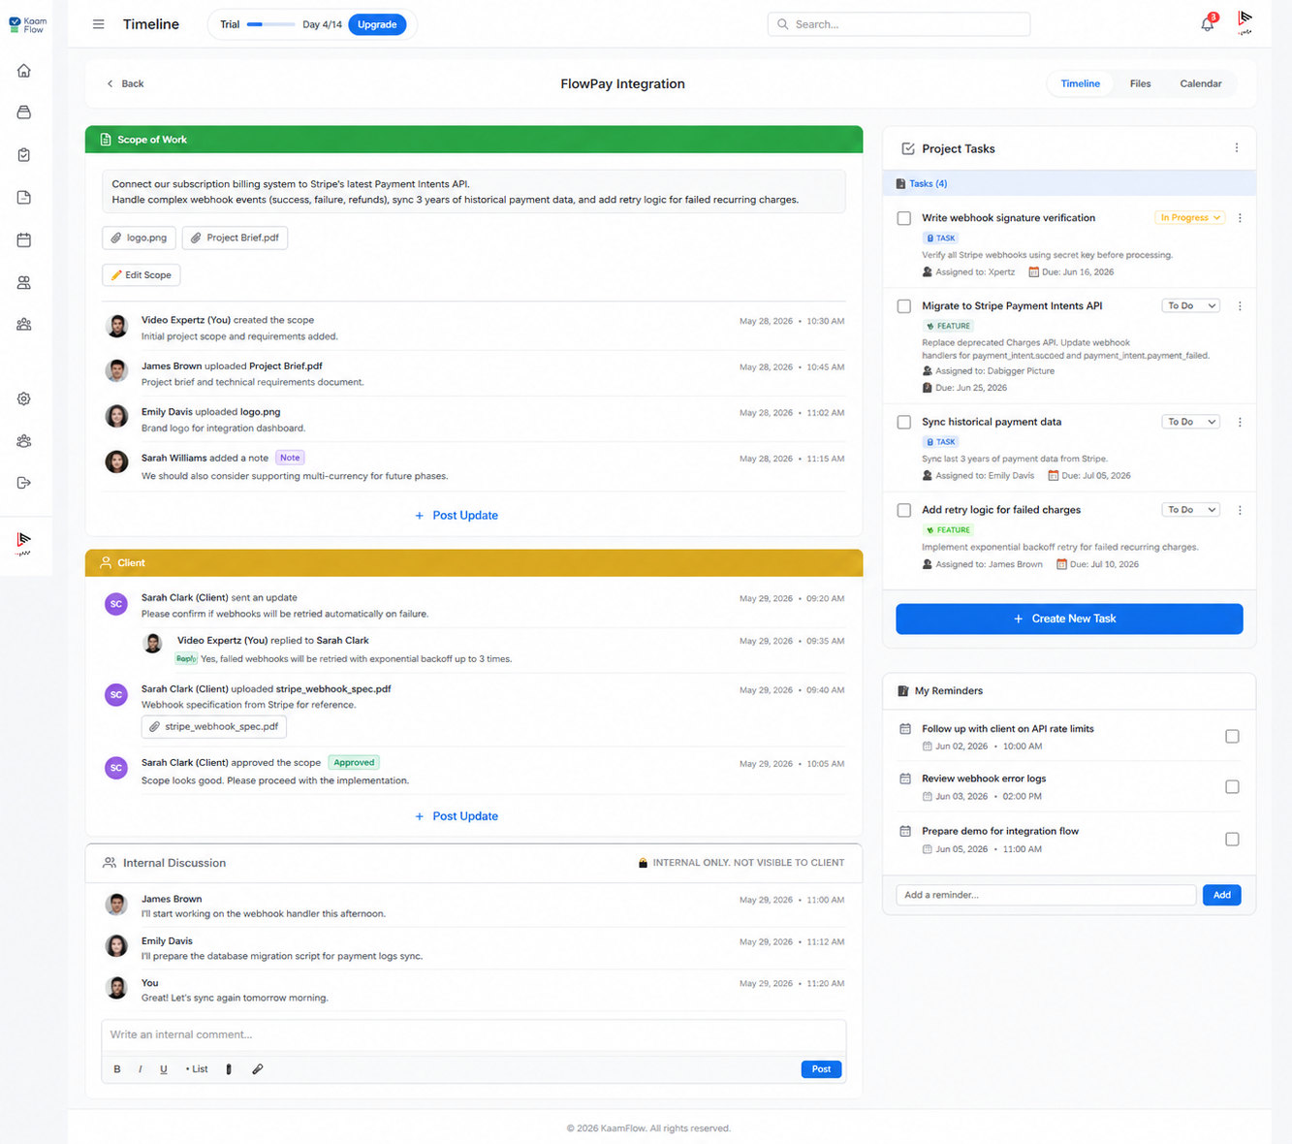Click the Add reminder button
The image size is (1292, 1144).
[1222, 895]
